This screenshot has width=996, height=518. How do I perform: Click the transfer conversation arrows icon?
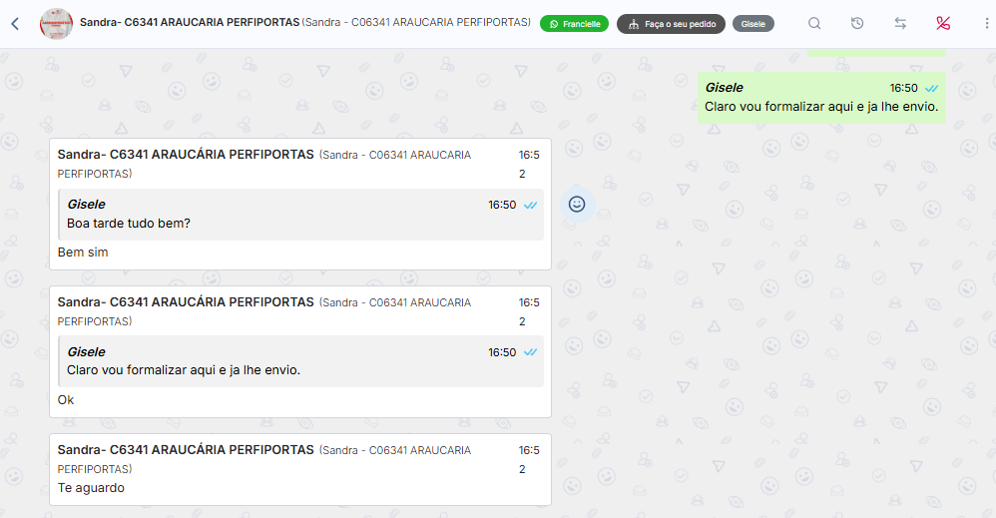(x=900, y=24)
